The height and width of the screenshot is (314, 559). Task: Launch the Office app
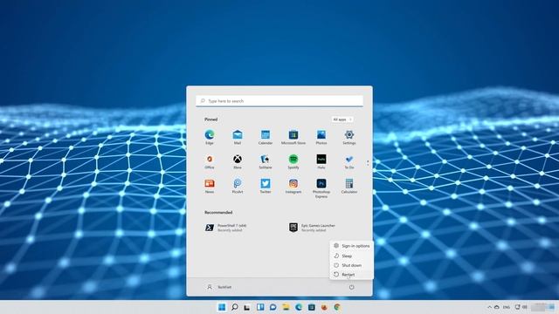coord(210,161)
